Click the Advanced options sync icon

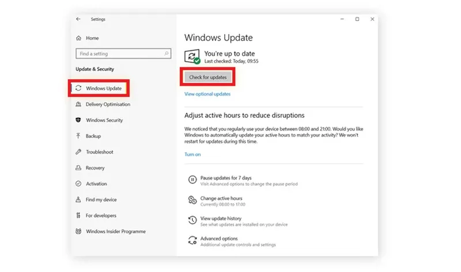[x=192, y=240]
